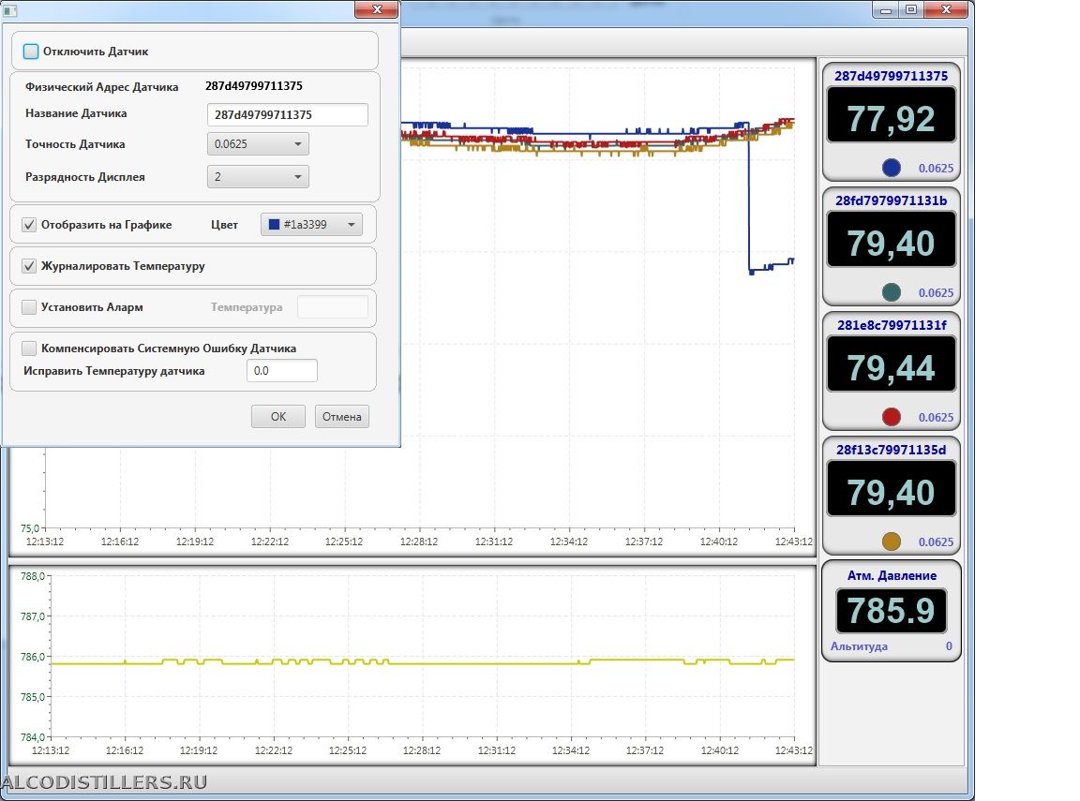Click the main window restore button
This screenshot has width=1080, height=801.
[x=909, y=9]
